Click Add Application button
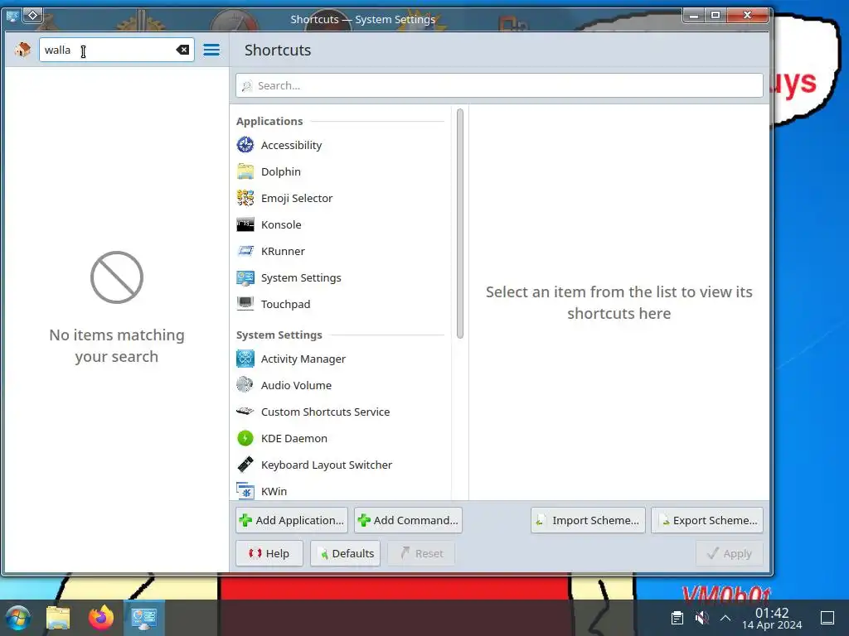The width and height of the screenshot is (849, 636). tap(292, 520)
